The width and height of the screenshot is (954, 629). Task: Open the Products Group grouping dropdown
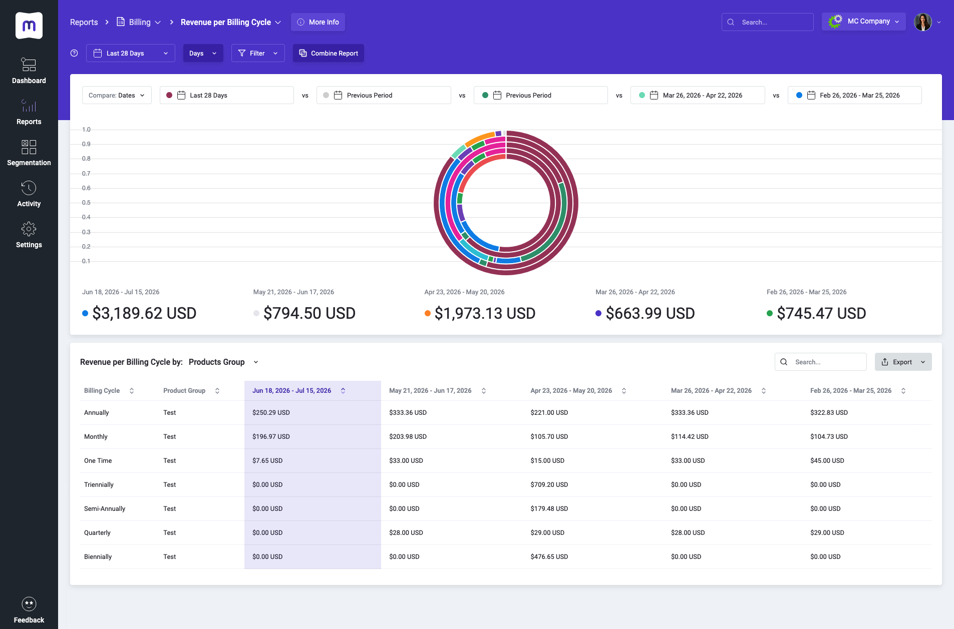pyautogui.click(x=223, y=362)
